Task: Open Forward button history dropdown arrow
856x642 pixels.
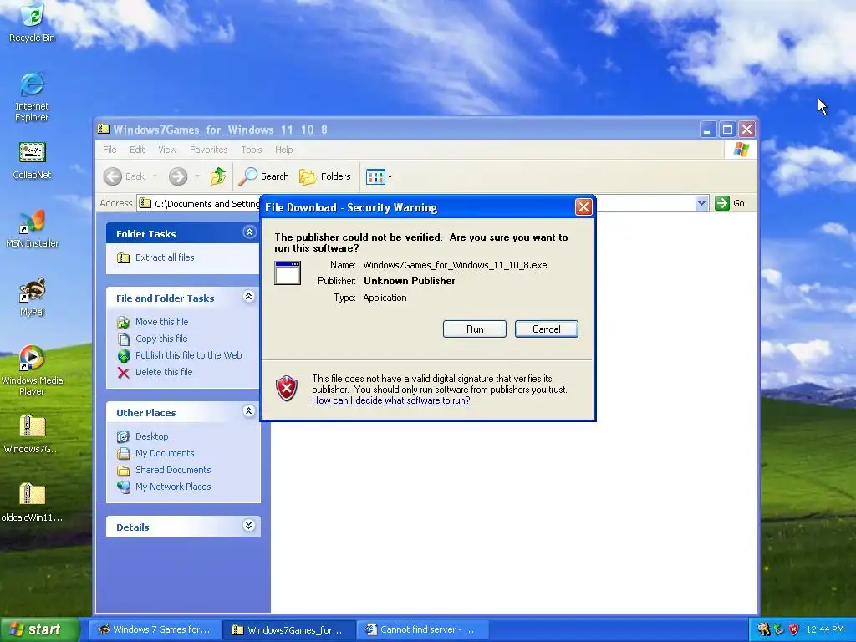Action: pyautogui.click(x=197, y=176)
